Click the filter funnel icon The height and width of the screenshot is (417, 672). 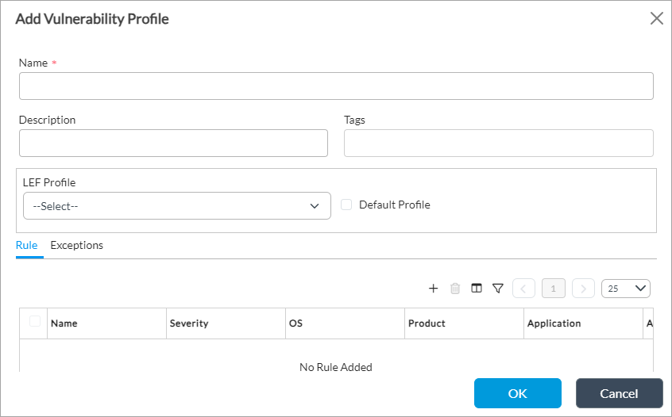[498, 289]
